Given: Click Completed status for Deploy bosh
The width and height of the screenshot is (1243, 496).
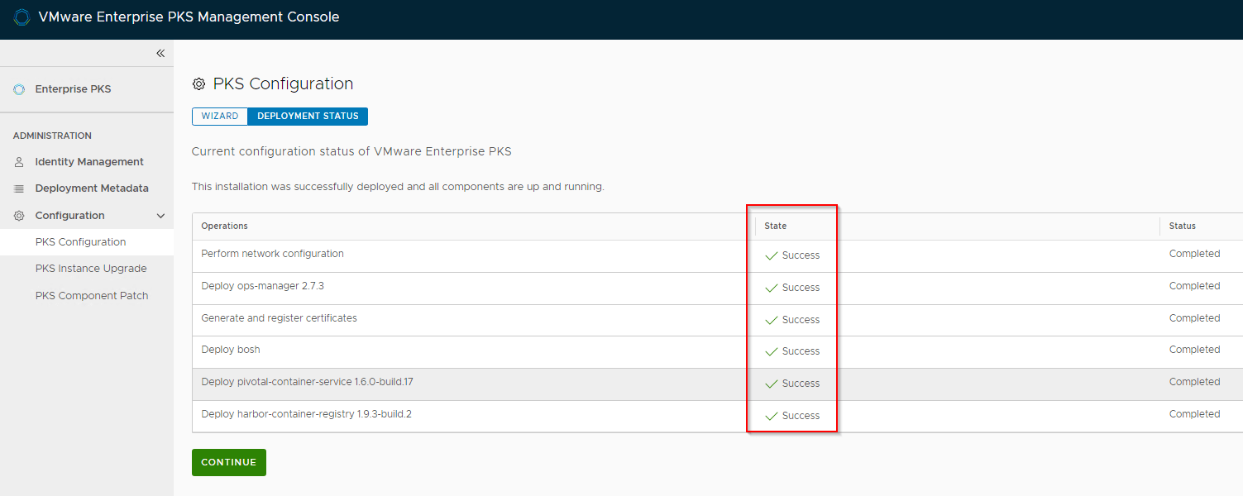Looking at the screenshot, I should 1194,350.
